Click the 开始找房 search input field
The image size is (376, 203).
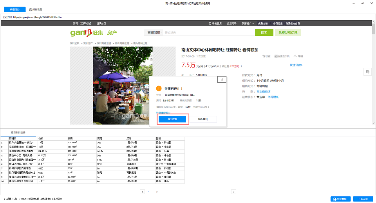pos(209,32)
